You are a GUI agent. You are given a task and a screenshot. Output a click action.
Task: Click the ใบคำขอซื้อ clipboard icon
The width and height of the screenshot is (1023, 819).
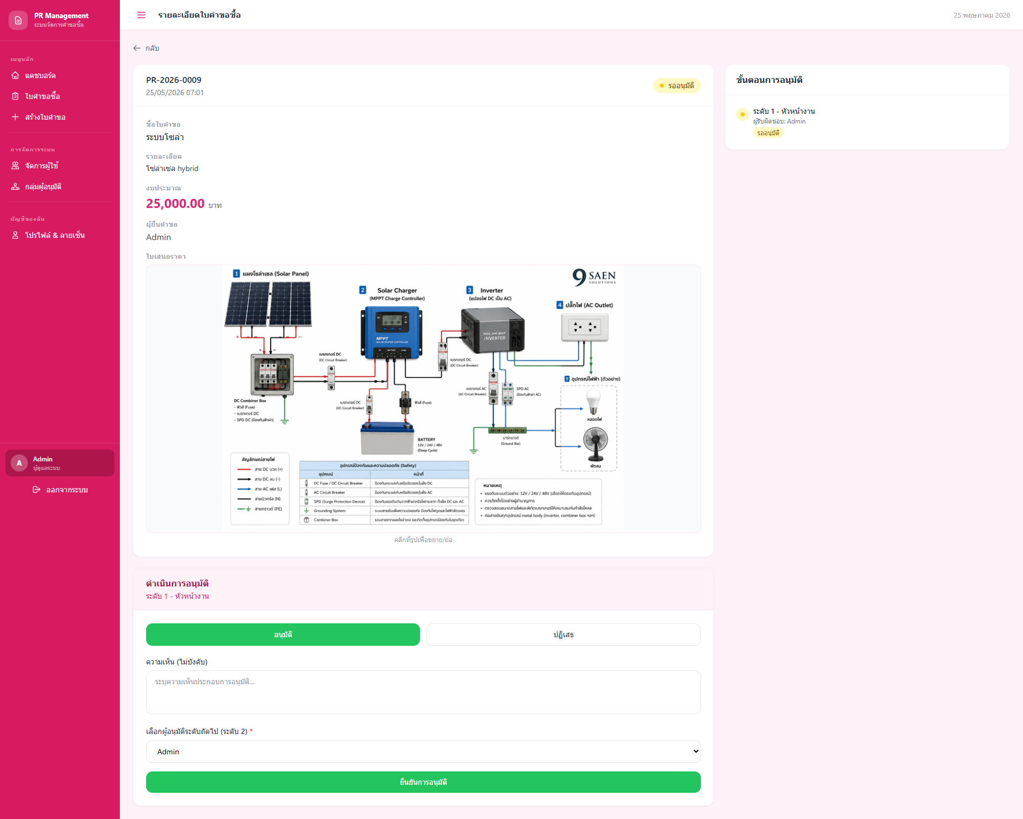16,96
